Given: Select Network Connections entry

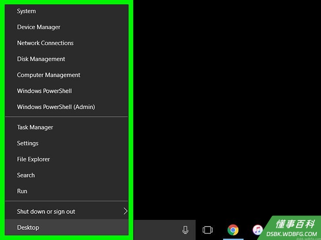Looking at the screenshot, I should point(67,43).
